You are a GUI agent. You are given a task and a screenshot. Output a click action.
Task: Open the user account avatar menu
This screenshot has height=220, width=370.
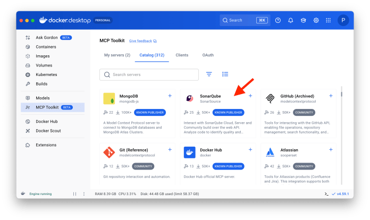click(343, 20)
